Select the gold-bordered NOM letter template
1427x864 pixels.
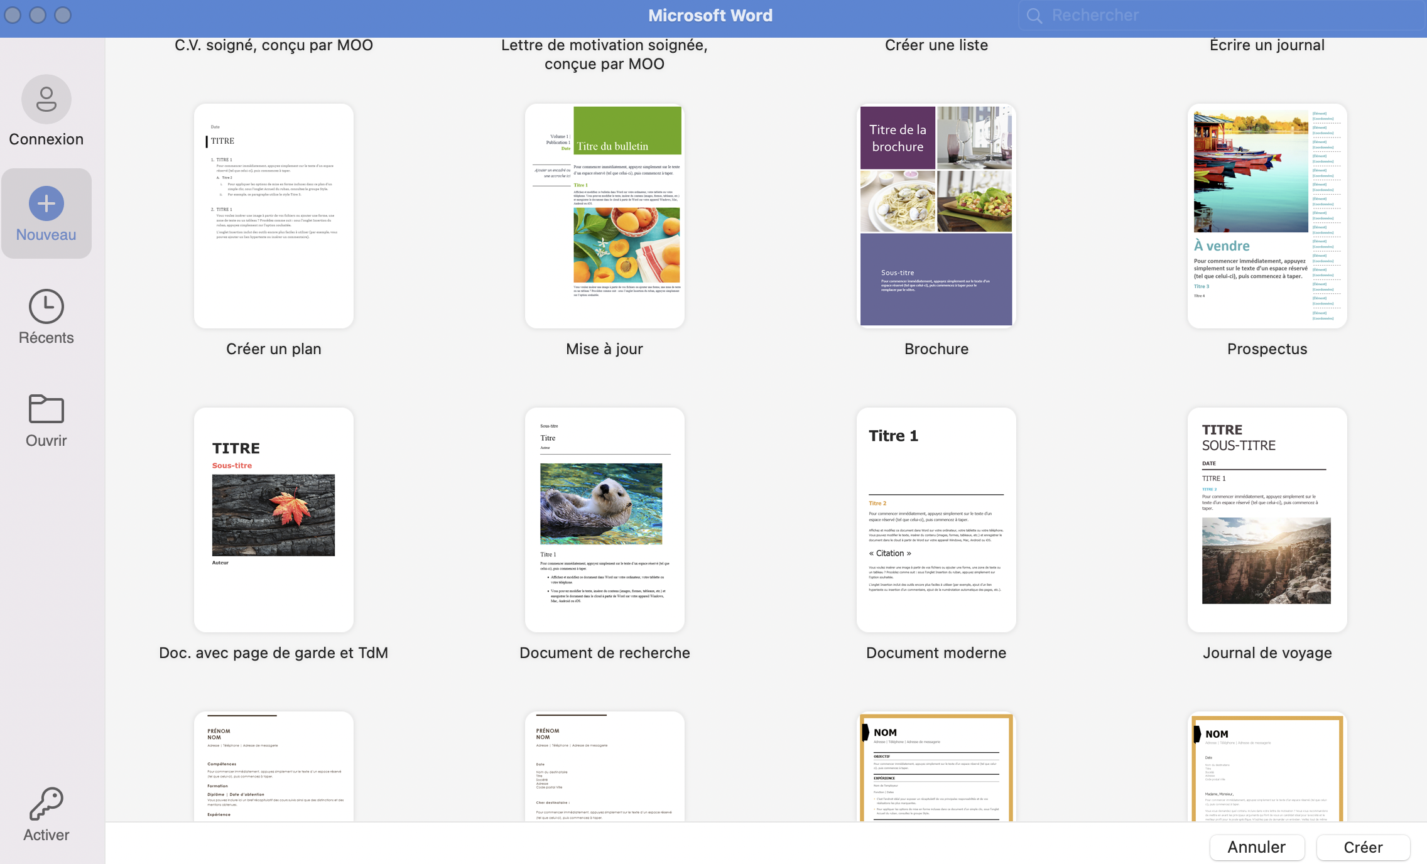click(1267, 766)
